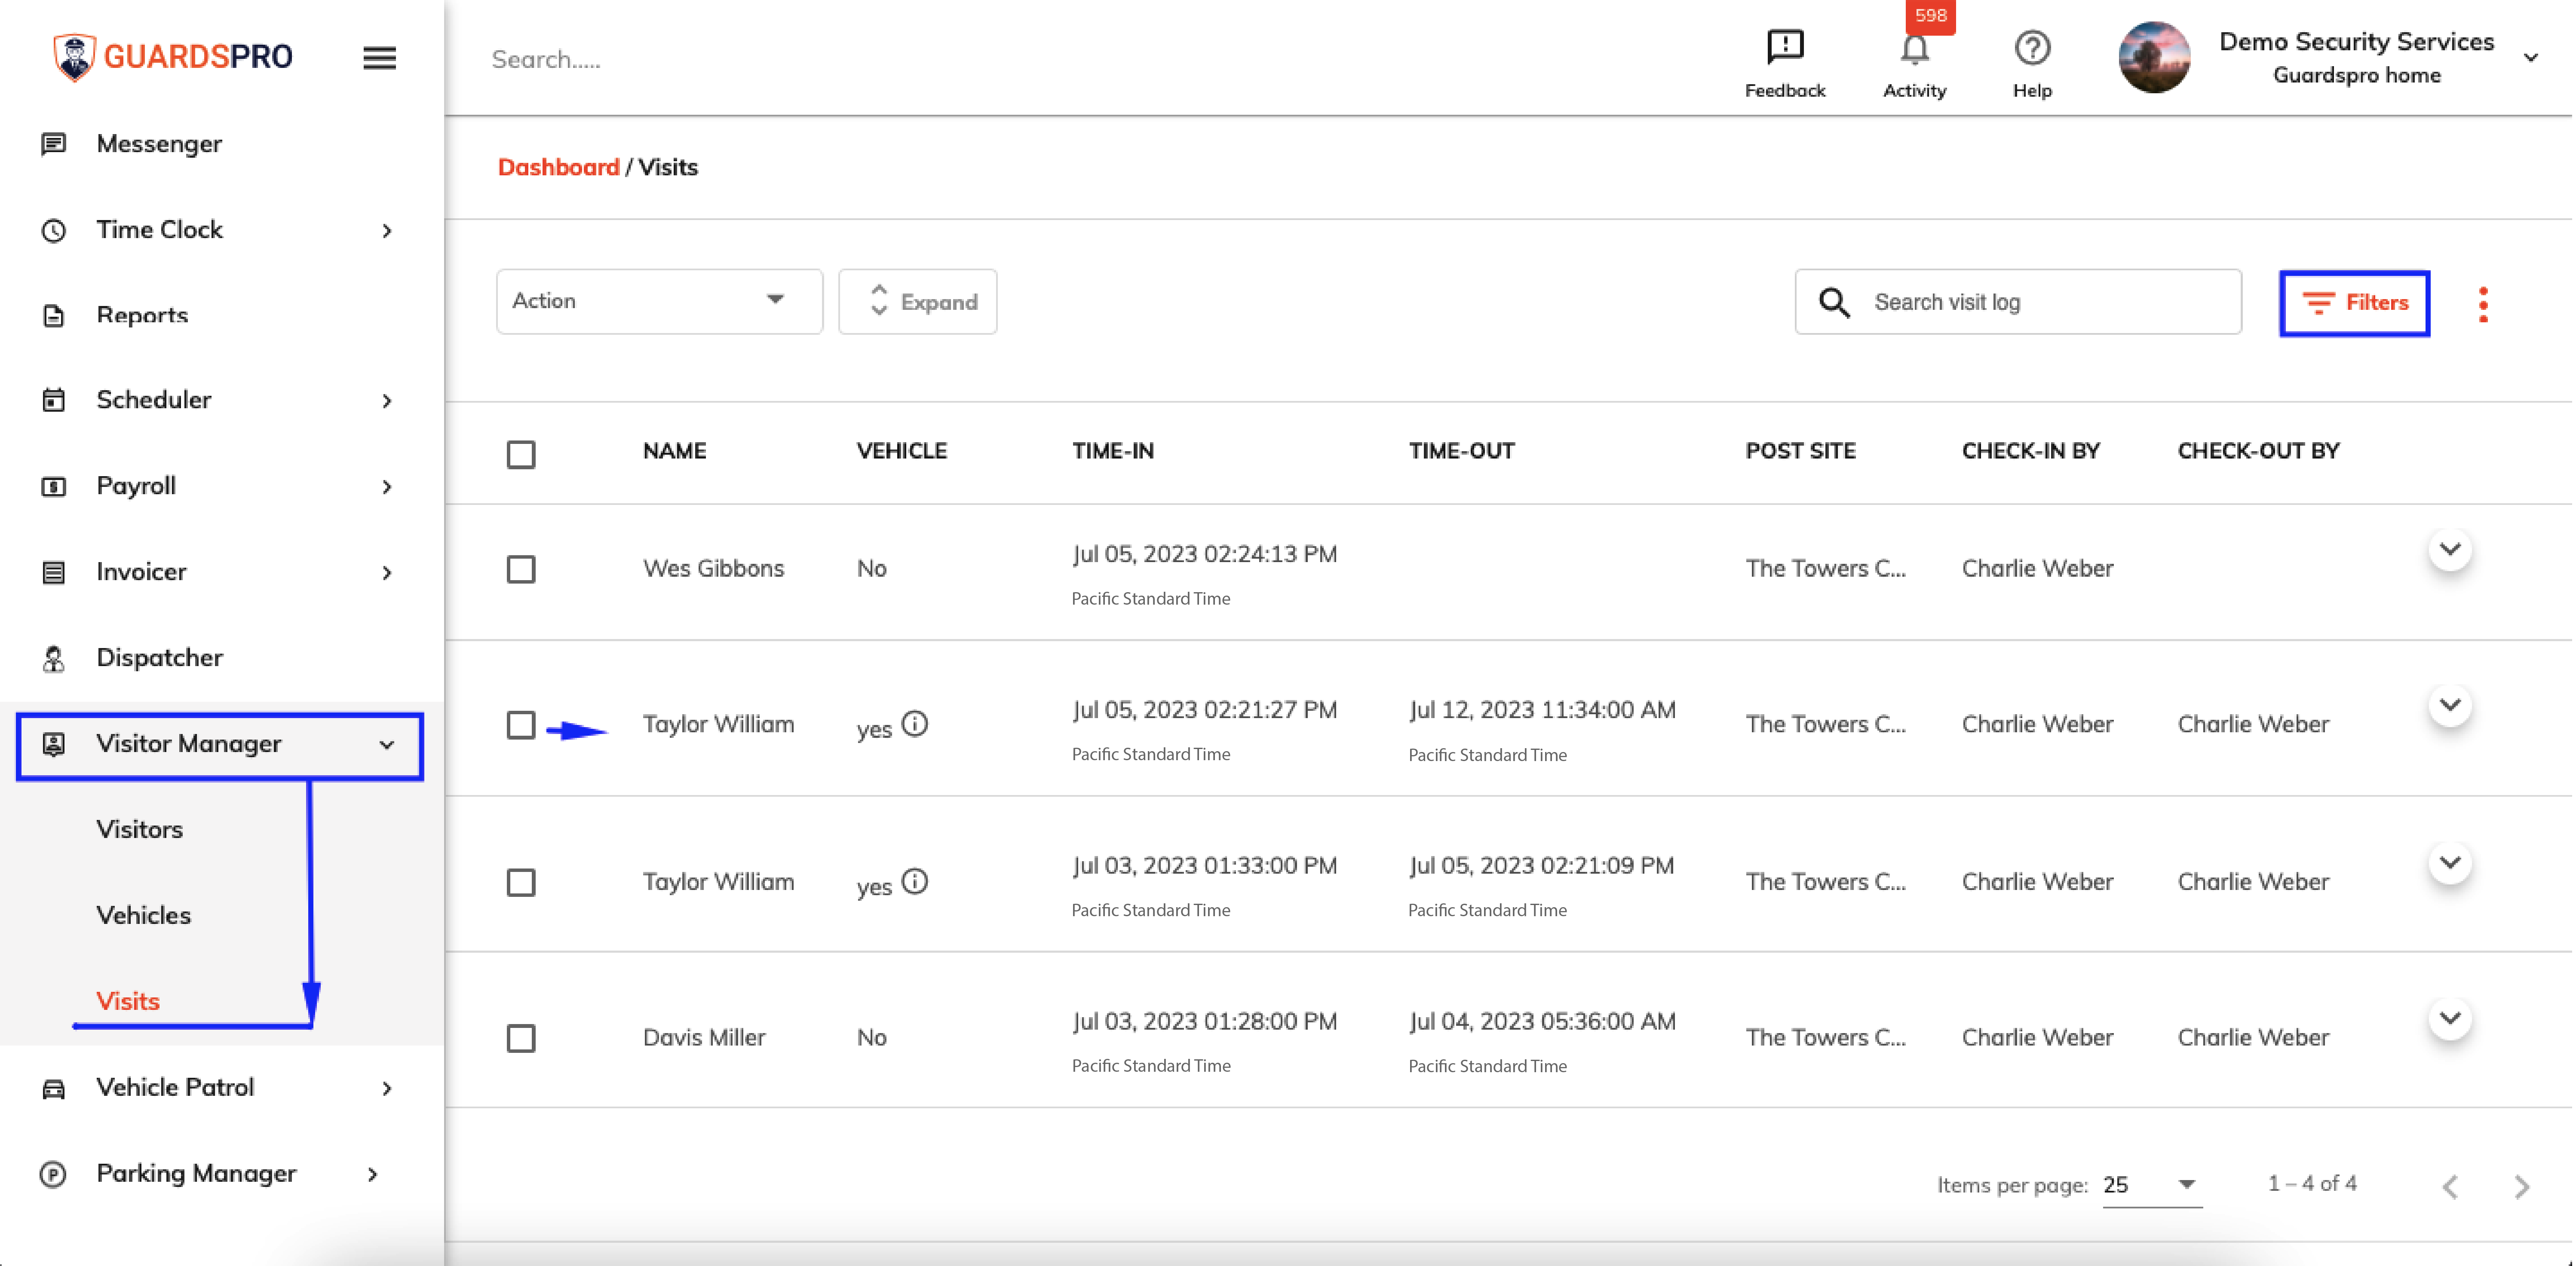This screenshot has height=1266, width=2576.
Task: Click the CHECK-IN BY column header
Action: (x=2030, y=452)
